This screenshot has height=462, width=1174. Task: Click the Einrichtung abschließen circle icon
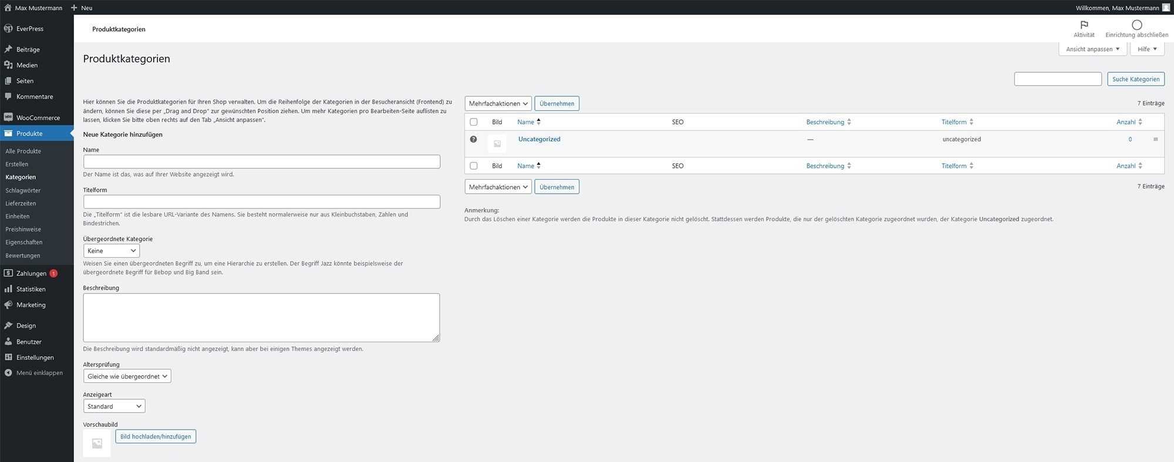1136,25
